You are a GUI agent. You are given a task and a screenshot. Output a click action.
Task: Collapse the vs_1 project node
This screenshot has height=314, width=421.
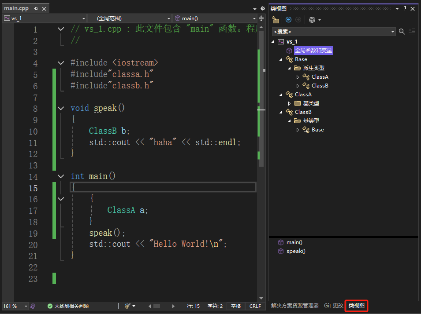(273, 42)
